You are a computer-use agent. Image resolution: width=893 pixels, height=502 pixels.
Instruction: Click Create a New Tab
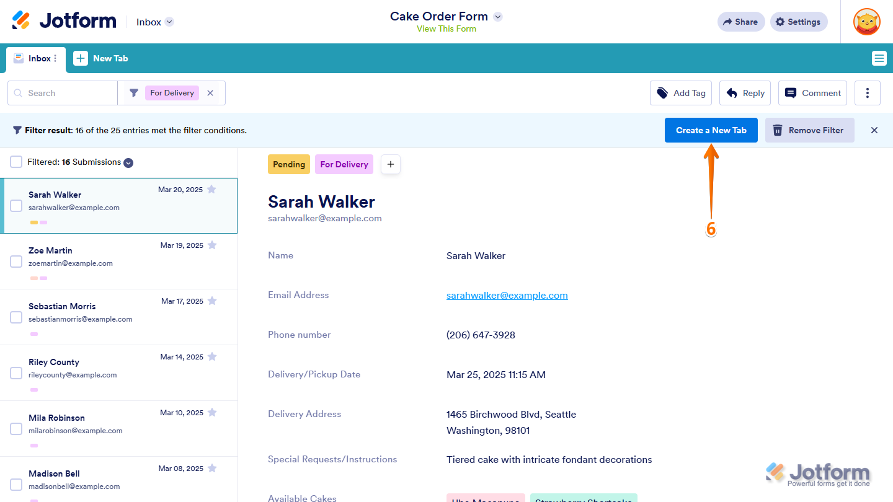click(711, 130)
